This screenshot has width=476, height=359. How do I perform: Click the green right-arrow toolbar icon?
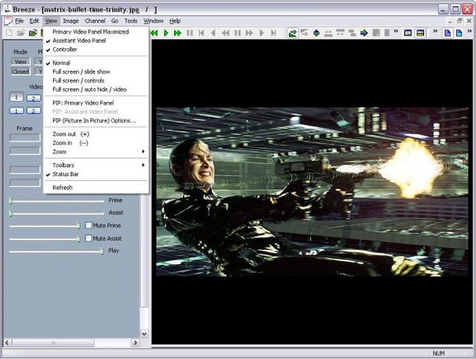click(x=364, y=33)
